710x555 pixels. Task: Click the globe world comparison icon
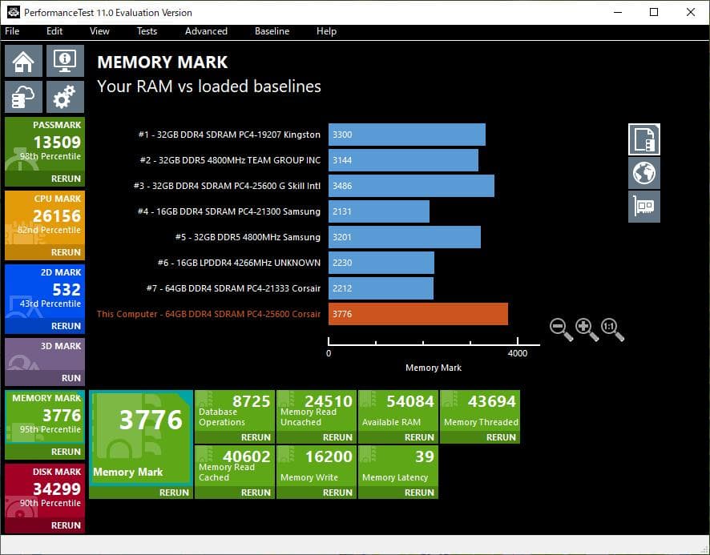click(x=644, y=173)
